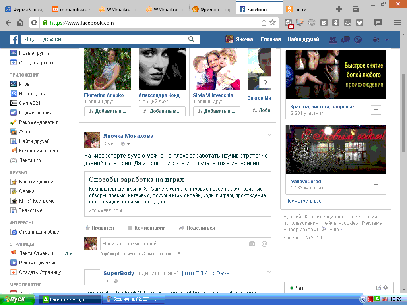Image resolution: width=407 pixels, height=305 pixels.
Task: Click the Facebook logo icon
Action: pyautogui.click(x=14, y=39)
